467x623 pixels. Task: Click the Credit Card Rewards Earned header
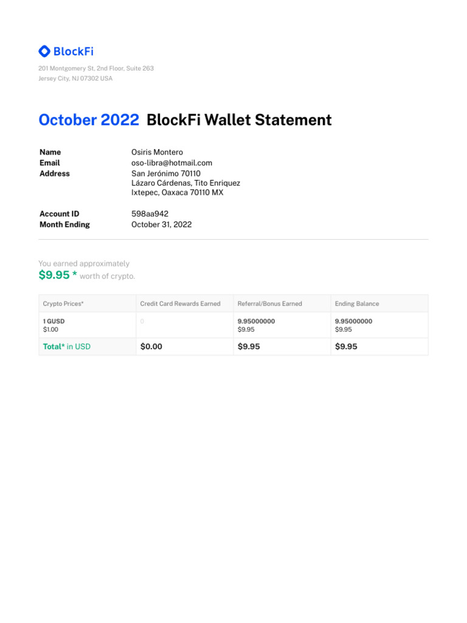[x=180, y=304]
